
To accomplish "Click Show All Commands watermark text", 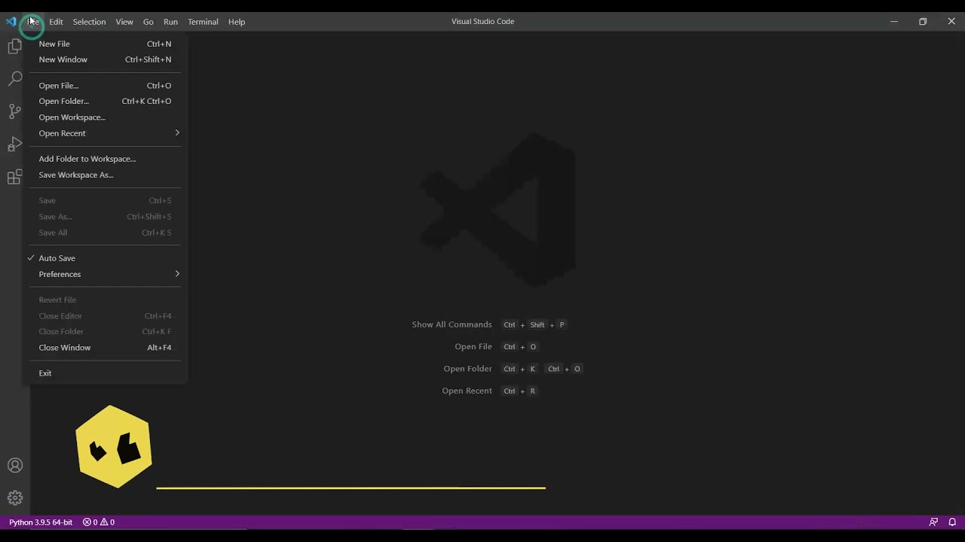I will [452, 324].
